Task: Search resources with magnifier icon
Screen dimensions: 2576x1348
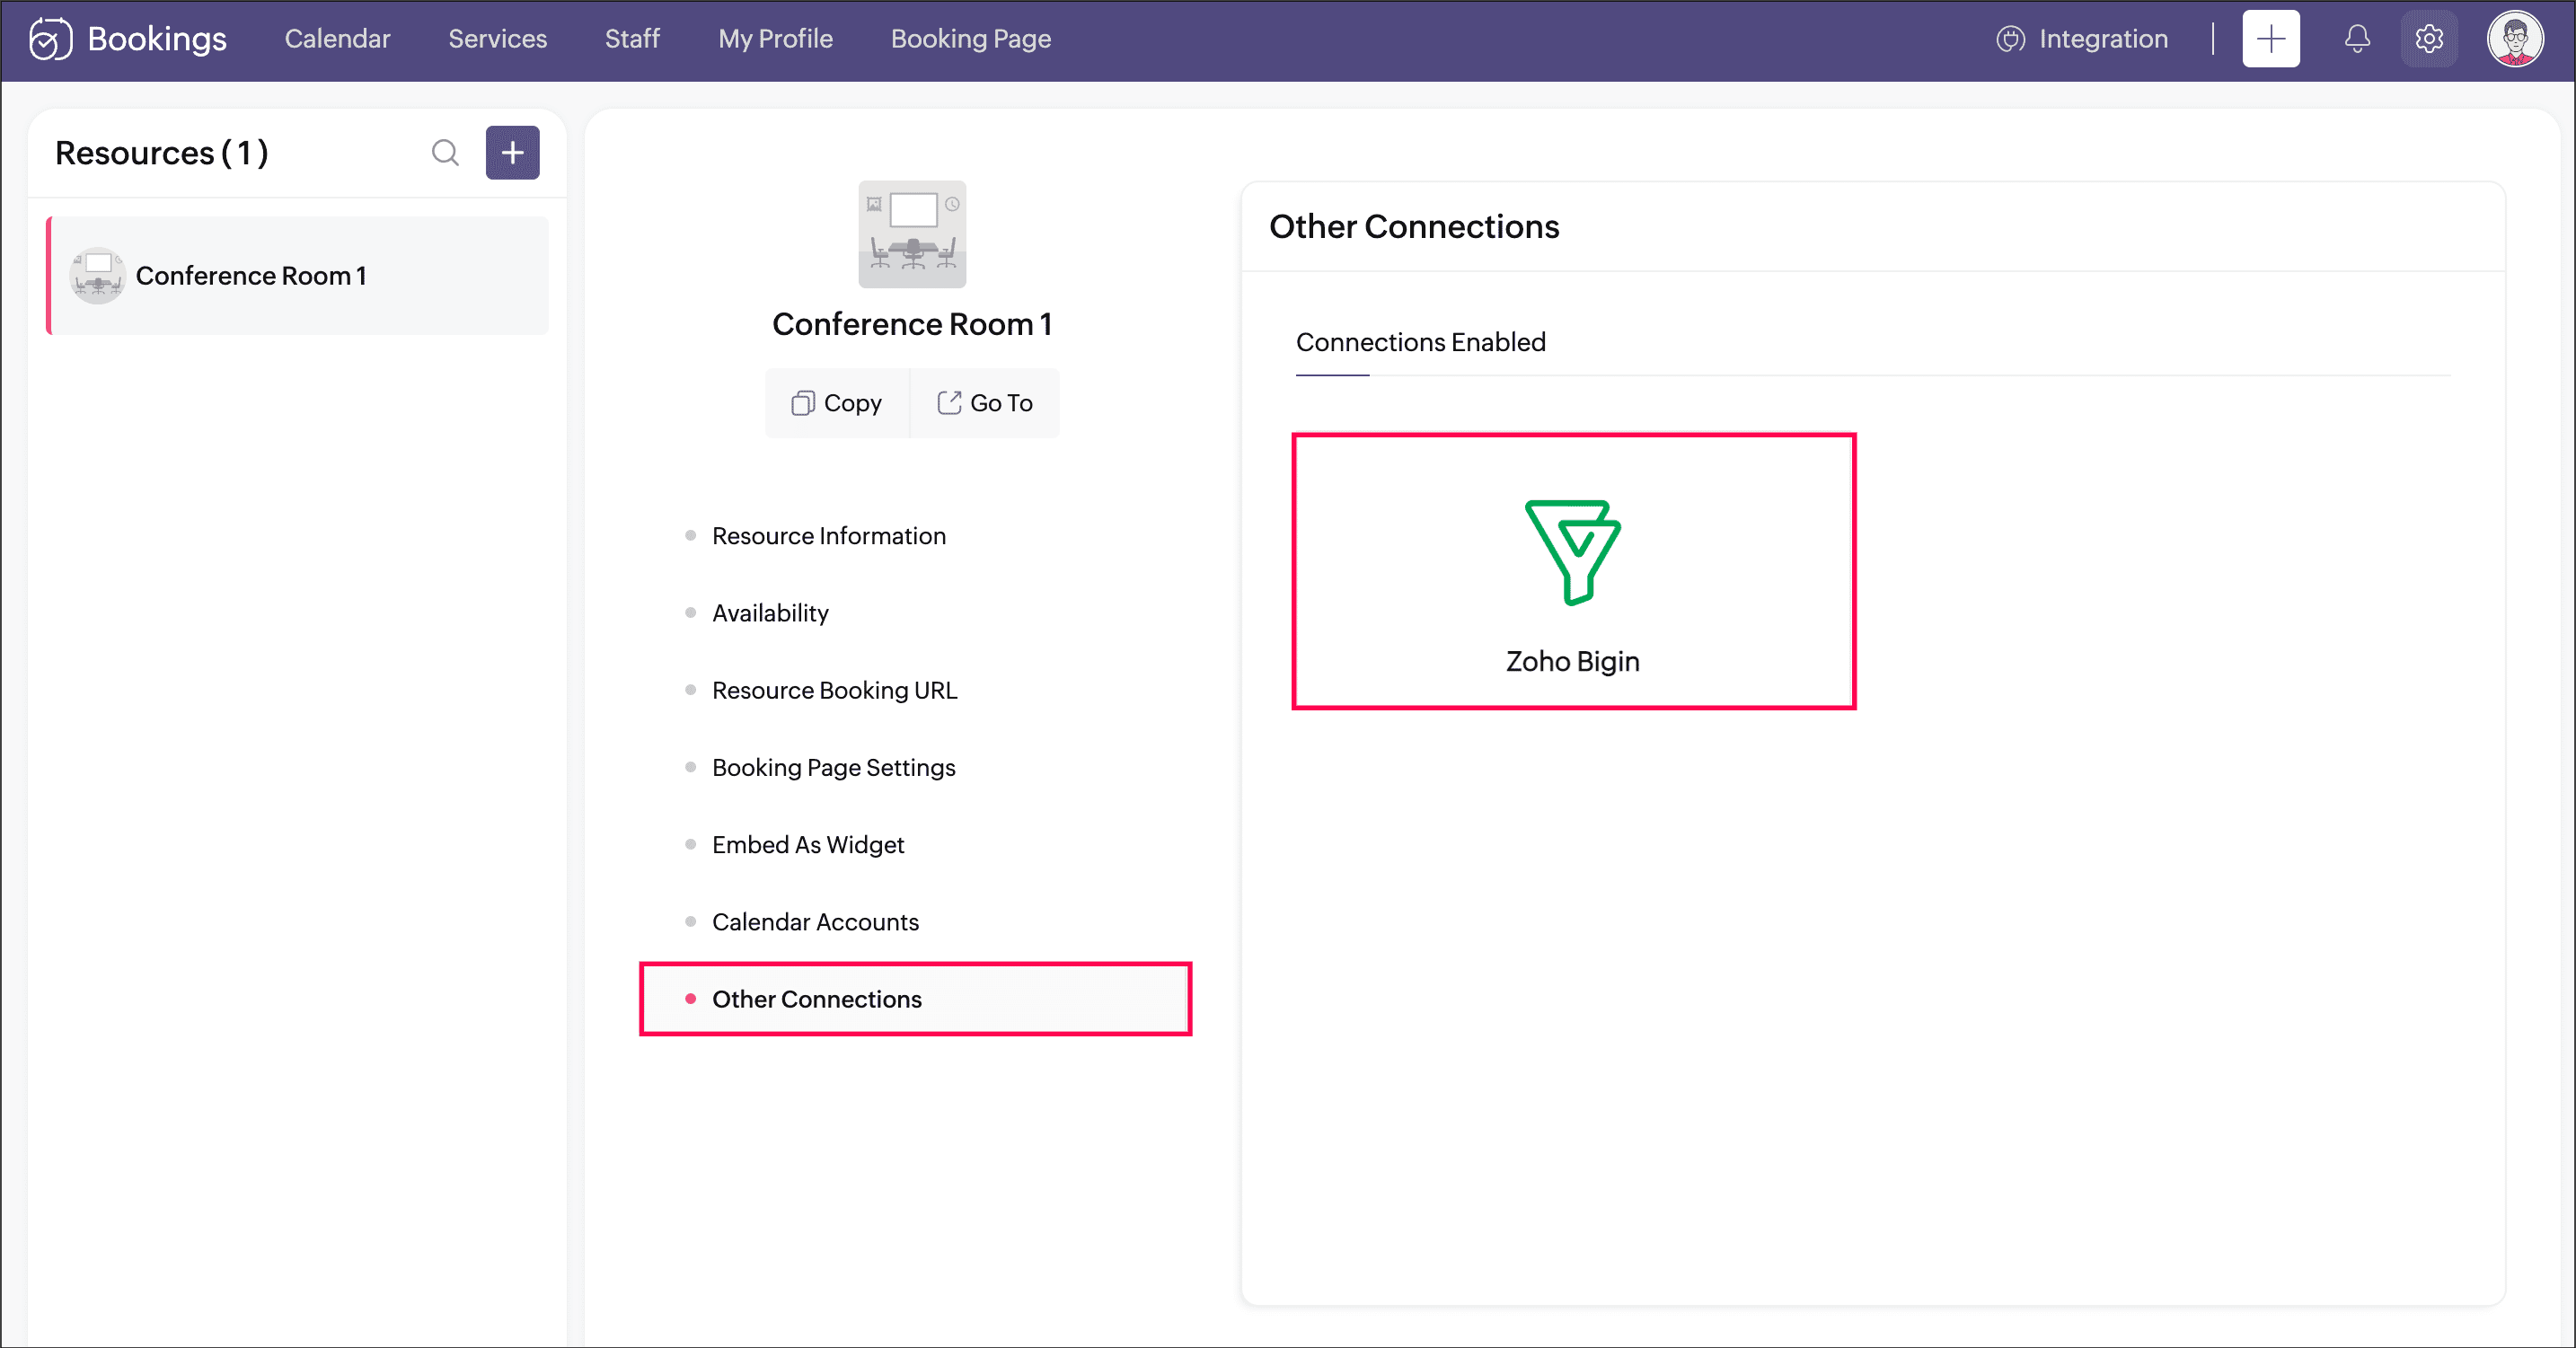Action: (445, 153)
